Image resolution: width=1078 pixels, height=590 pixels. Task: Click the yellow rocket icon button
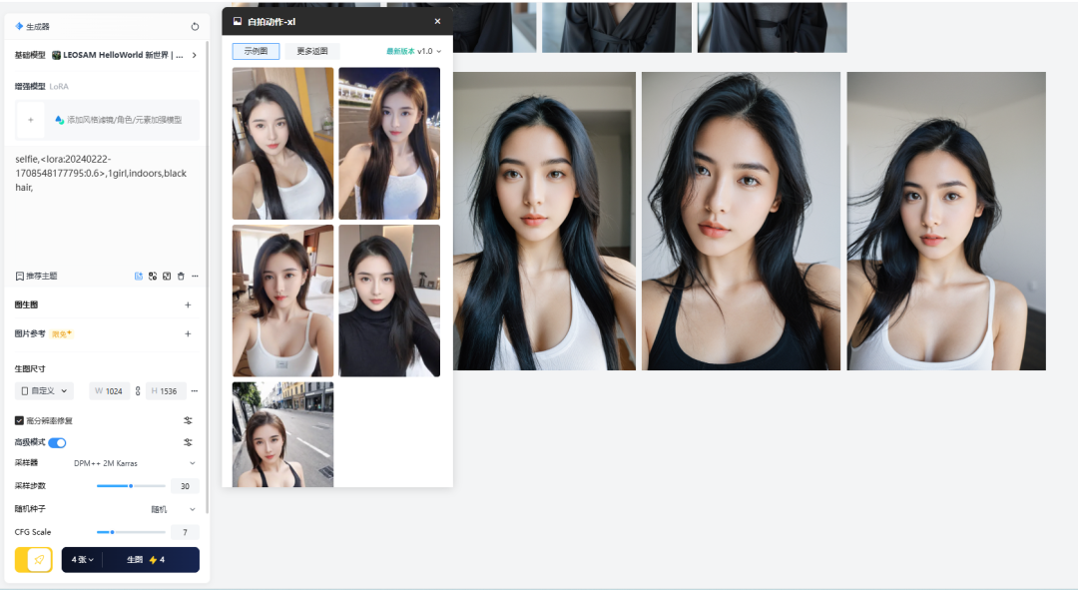click(38, 560)
